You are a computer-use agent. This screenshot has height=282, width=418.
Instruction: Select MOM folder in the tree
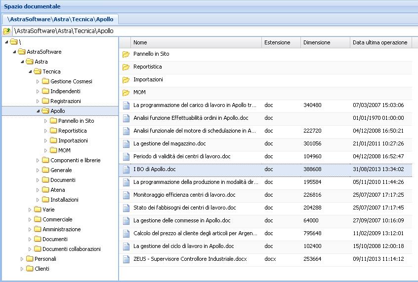65,150
